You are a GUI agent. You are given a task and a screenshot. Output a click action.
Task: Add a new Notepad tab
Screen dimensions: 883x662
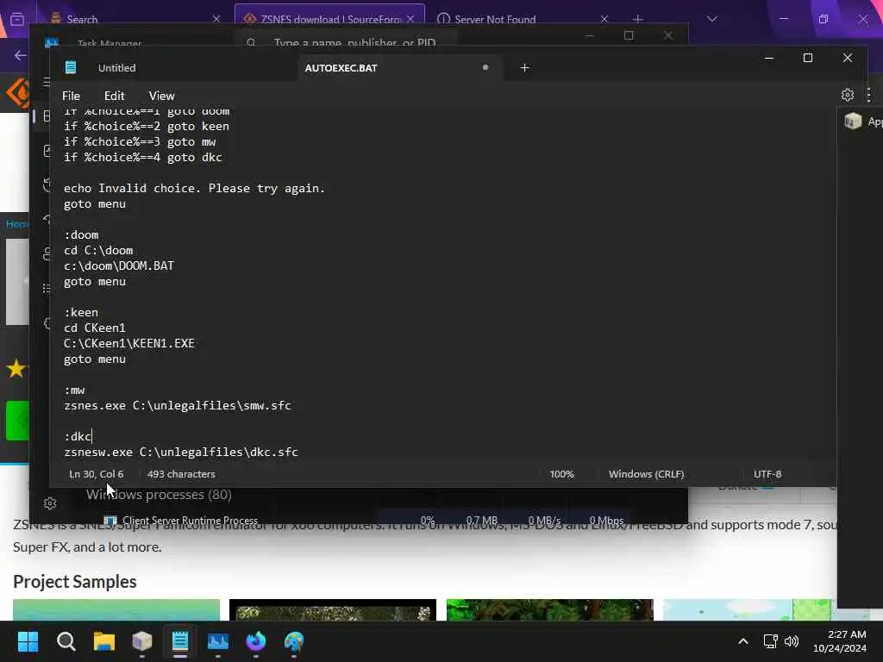pyautogui.click(x=524, y=68)
